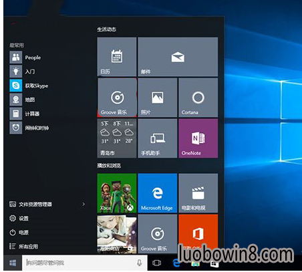Open the 照片 photos tile
302x272 pixels.
158,98
